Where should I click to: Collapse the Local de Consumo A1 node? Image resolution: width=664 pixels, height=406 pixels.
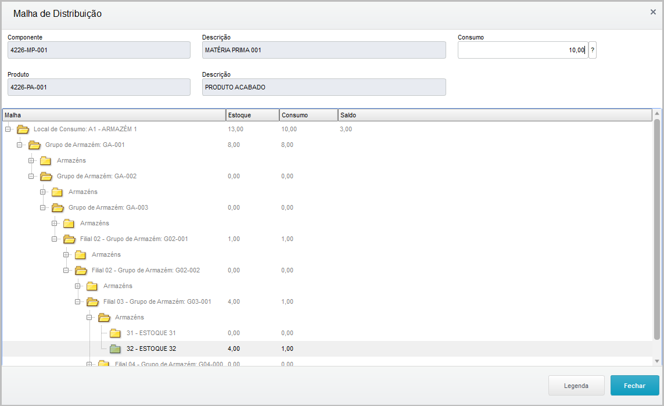8,129
